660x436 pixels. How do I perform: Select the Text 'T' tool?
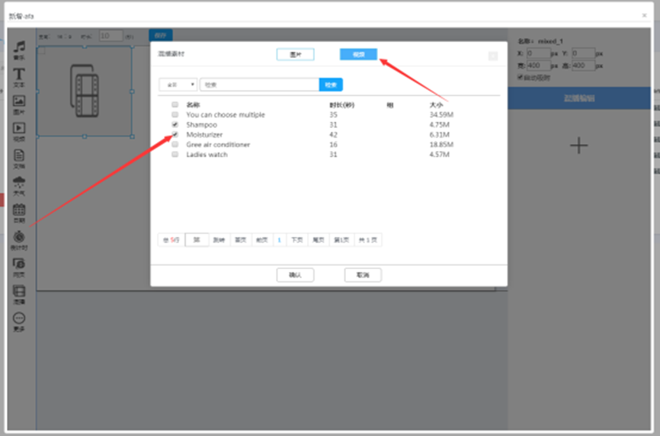click(19, 75)
